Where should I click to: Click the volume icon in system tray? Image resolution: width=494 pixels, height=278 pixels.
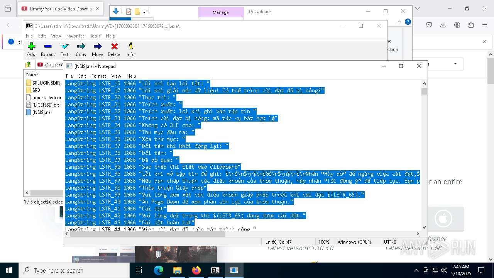tap(444, 270)
